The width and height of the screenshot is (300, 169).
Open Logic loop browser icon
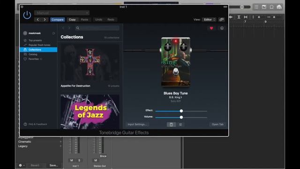272,7
